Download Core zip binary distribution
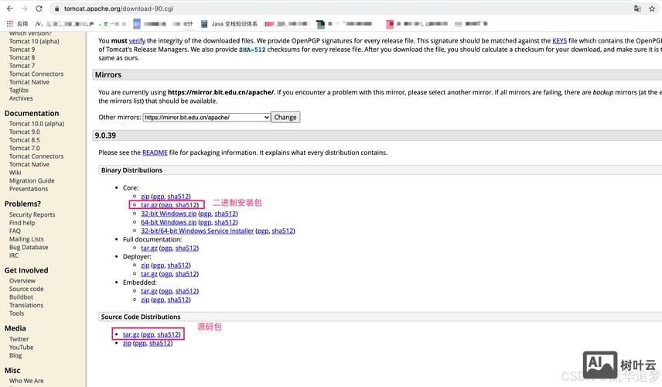662x387 pixels. pyautogui.click(x=145, y=197)
